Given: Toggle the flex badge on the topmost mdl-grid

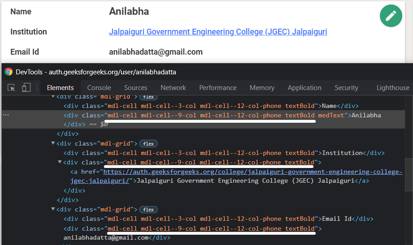Looking at the screenshot, I should pos(149,97).
